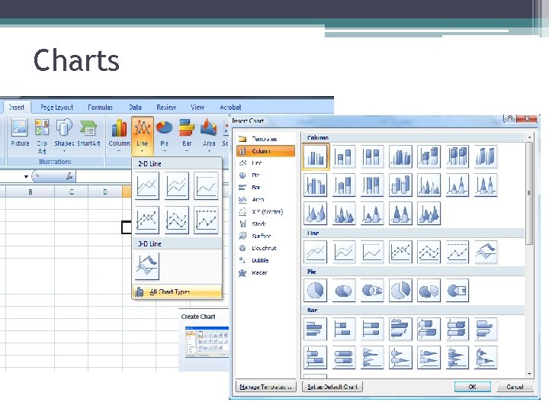Pick the Pie in 3-D icon
Image resolution: width=549 pixels, height=412 pixels.
pos(343,290)
